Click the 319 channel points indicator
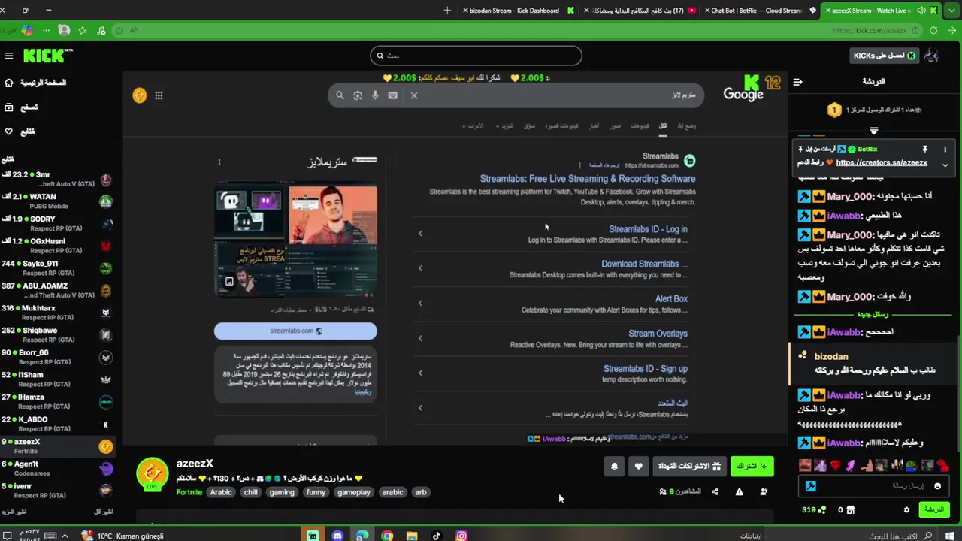 (x=813, y=510)
